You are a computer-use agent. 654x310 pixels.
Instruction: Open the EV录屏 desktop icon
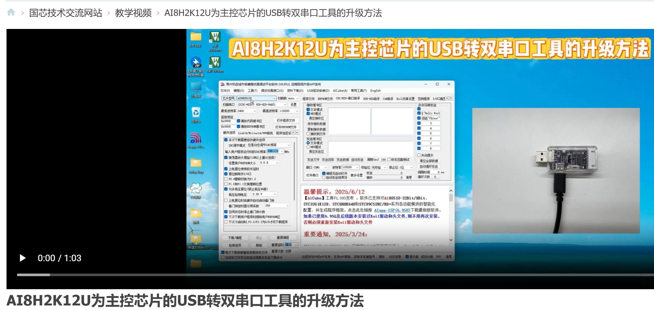coord(196,191)
